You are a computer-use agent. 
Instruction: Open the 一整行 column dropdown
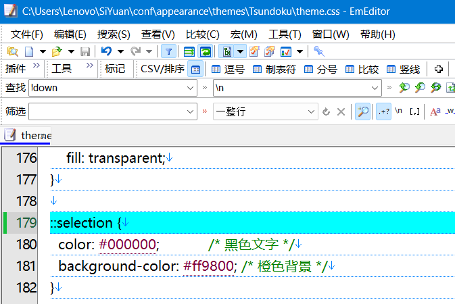tap(311, 112)
